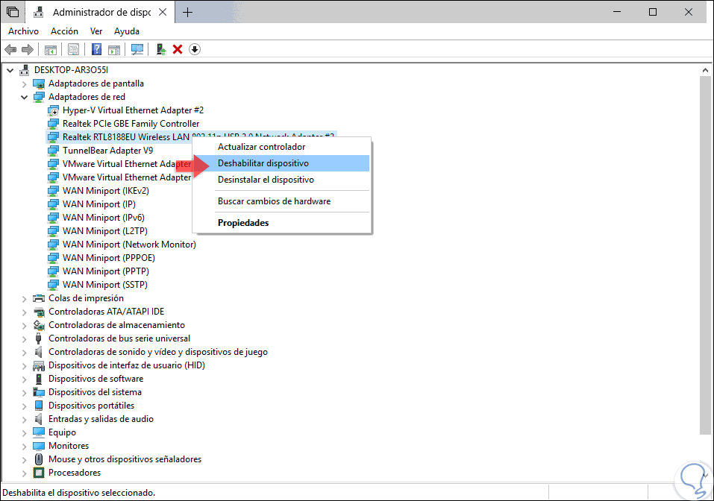Expand the Monitores category
The image size is (714, 501).
point(23,445)
